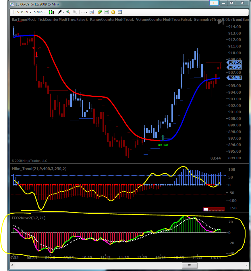The image size is (251, 271).
Task: Click the TickCounterMod(True,False) label
Action: [62, 19]
